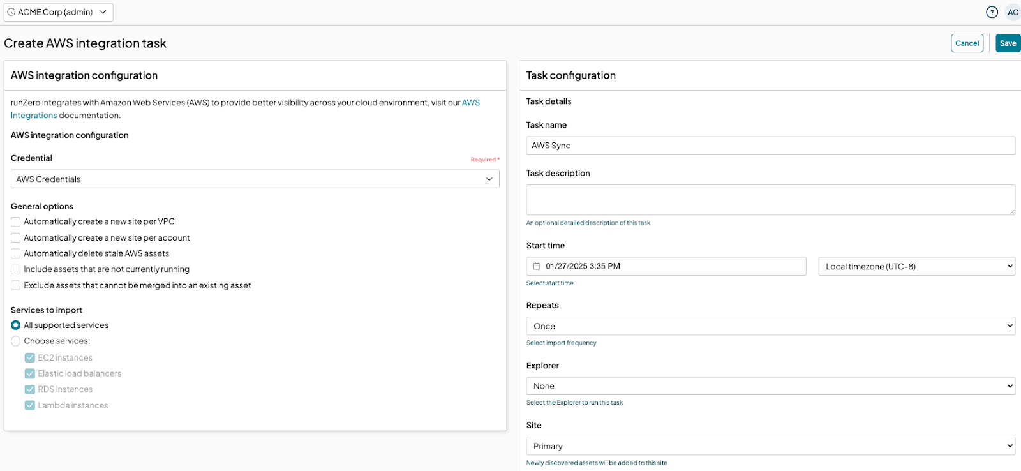Click the AWS integration configuration panel heading
The image size is (1021, 471).
[x=84, y=75]
